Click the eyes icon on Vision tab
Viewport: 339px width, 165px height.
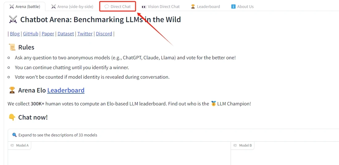[x=144, y=7]
